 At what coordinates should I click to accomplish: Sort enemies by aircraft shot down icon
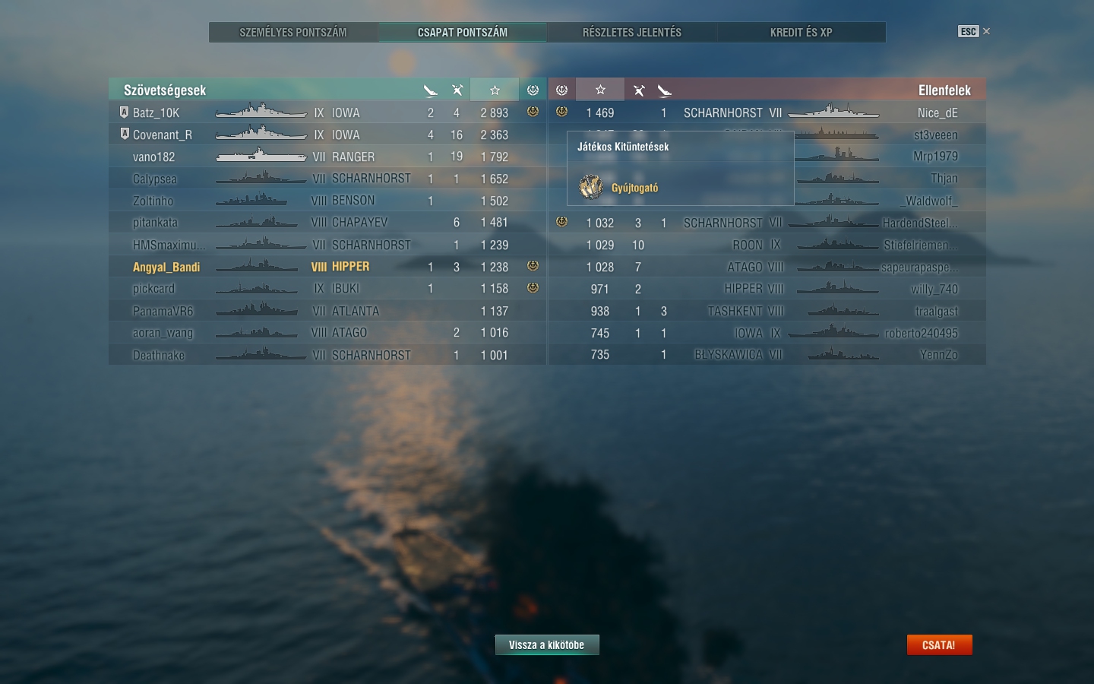665,90
